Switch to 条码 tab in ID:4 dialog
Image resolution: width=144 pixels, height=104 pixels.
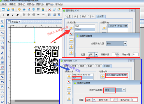click(x=90, y=66)
